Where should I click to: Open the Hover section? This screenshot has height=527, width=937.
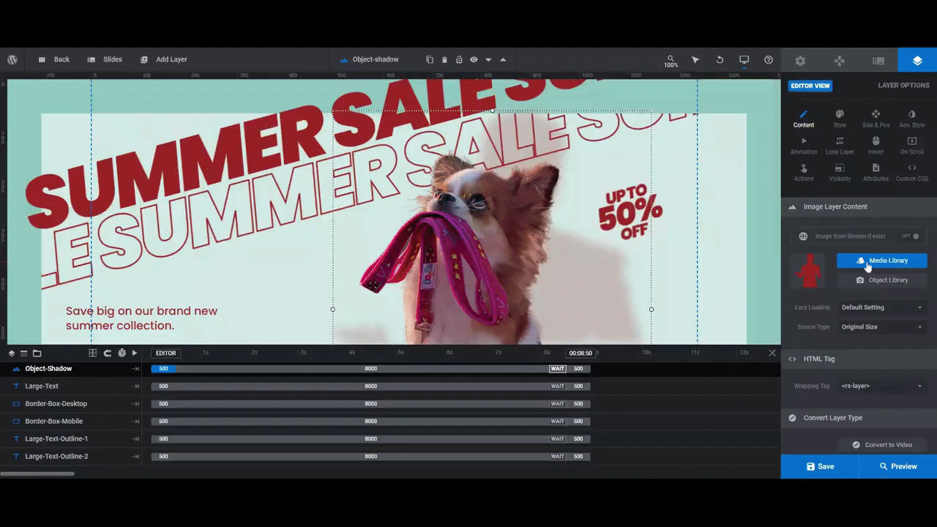[x=876, y=146]
